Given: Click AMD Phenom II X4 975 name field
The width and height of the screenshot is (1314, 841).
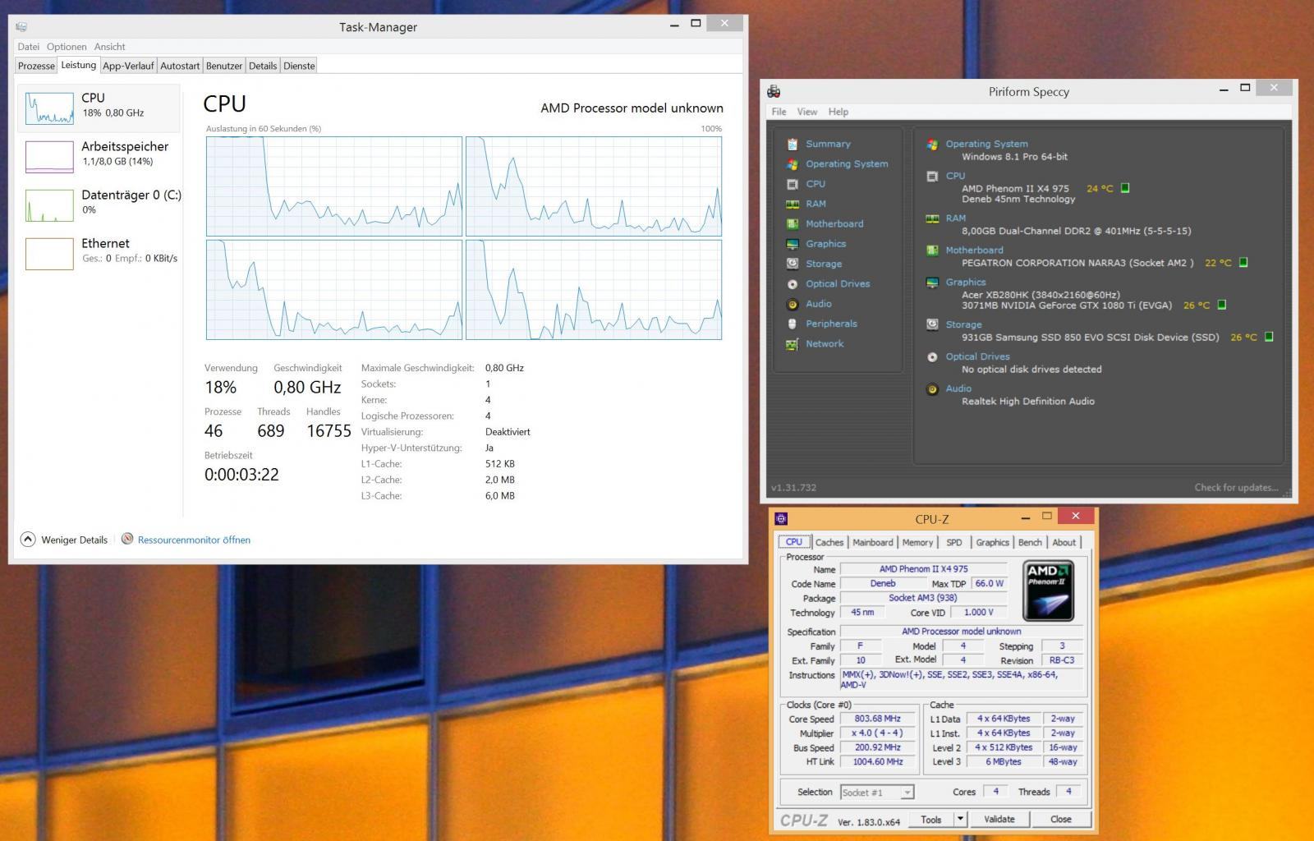Looking at the screenshot, I should click(x=923, y=568).
